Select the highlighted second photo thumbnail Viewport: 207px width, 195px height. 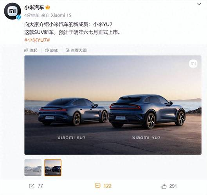point(53,168)
